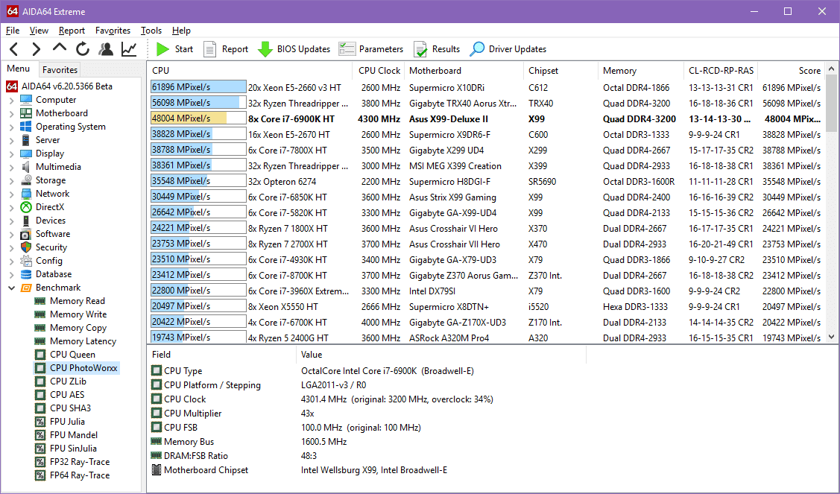840x494 pixels.
Task: Click the CPU Multiplier field row
Action: point(368,414)
